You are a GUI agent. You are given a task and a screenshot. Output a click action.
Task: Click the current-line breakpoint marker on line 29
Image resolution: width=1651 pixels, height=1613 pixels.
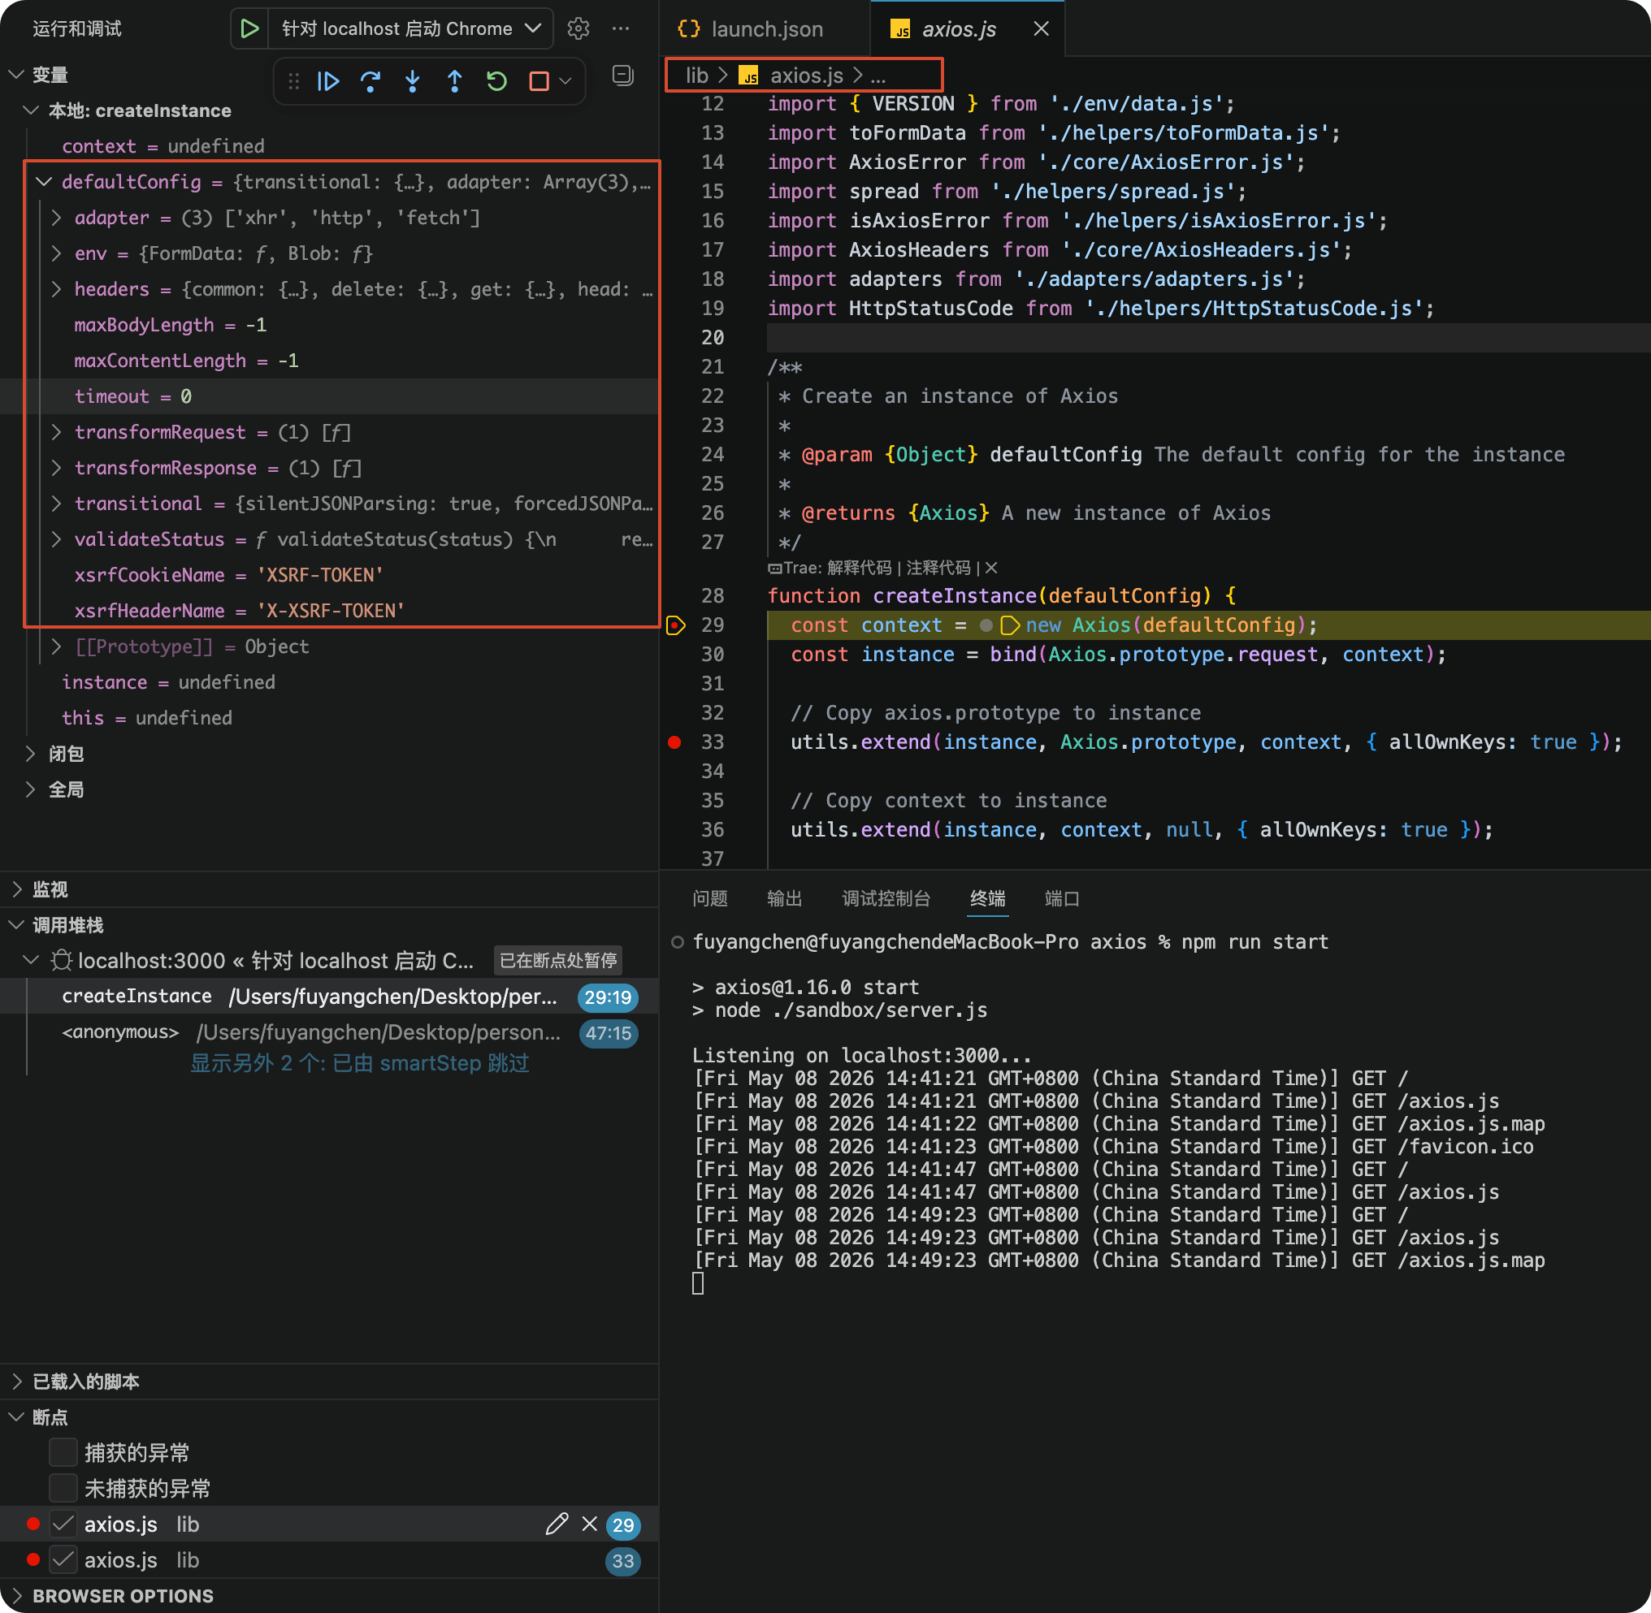675,625
